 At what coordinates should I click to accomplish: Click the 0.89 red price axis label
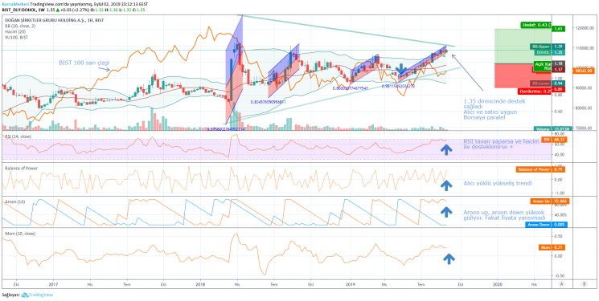pyautogui.click(x=558, y=89)
